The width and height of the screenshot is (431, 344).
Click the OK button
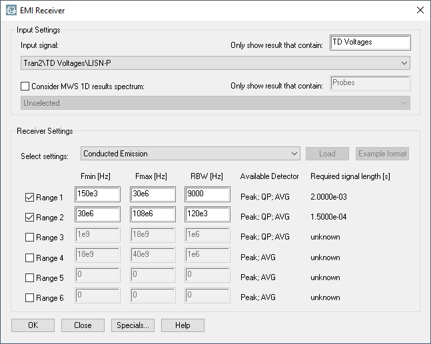(x=32, y=325)
